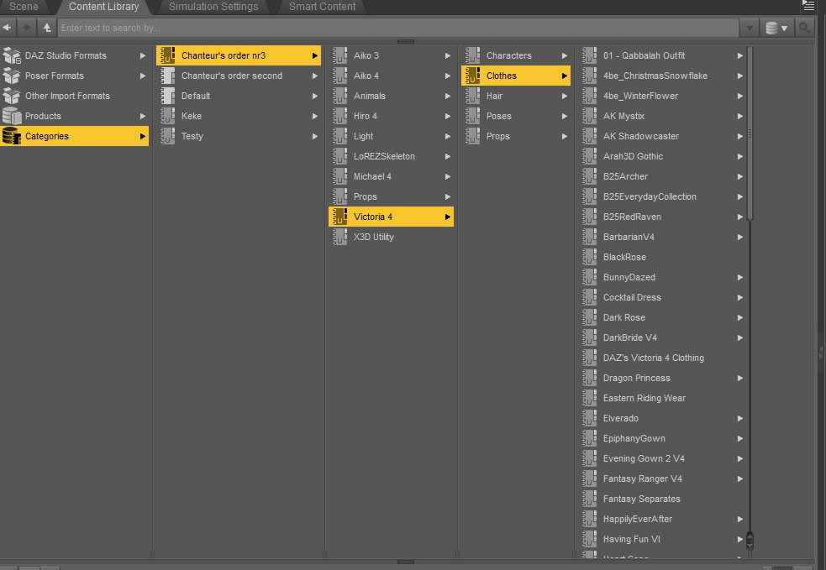Select the B25RedRaven item

coord(662,217)
